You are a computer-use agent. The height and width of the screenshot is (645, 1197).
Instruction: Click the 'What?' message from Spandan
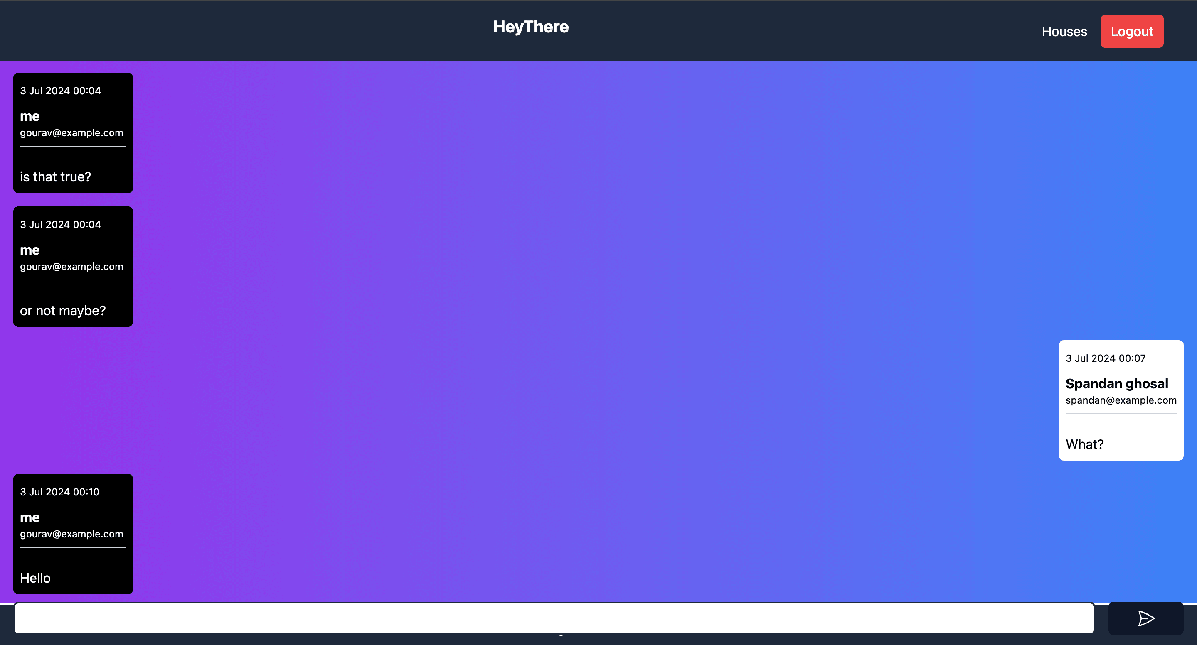coord(1084,444)
